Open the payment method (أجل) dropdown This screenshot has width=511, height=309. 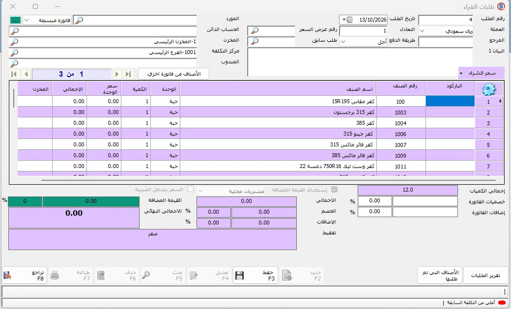(343, 42)
